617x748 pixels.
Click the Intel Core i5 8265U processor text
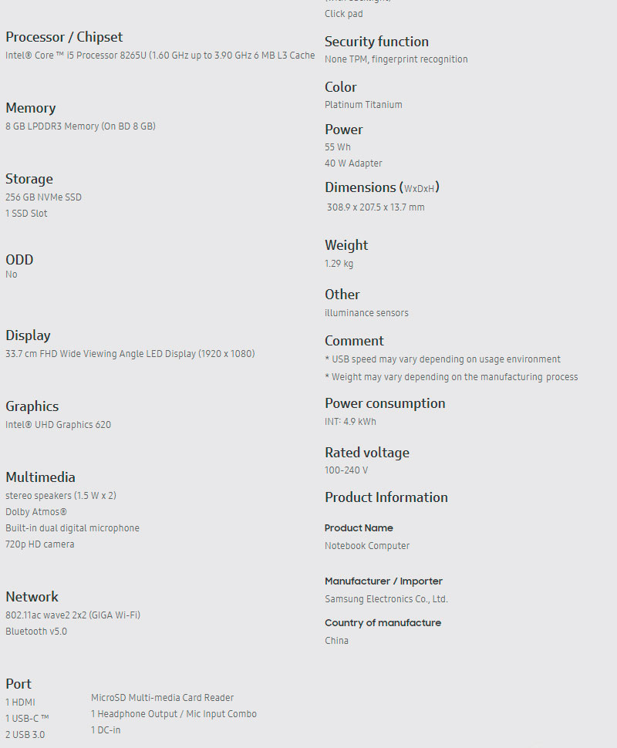(160, 56)
